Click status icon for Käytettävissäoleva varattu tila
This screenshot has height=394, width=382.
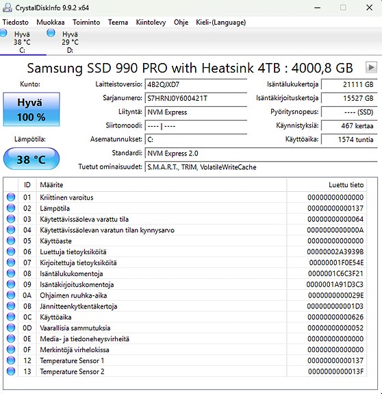click(11, 219)
